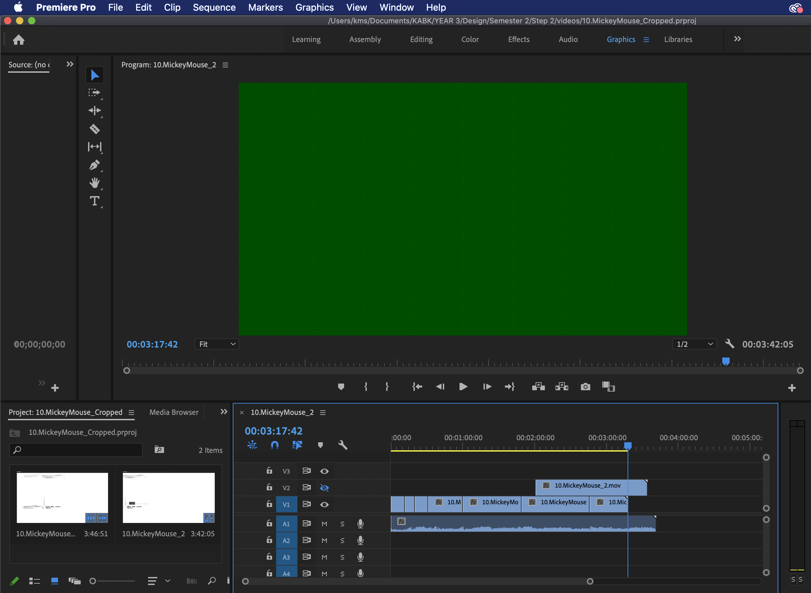This screenshot has width=811, height=593.
Task: Open the Fit zoom level dropdown
Action: click(217, 344)
